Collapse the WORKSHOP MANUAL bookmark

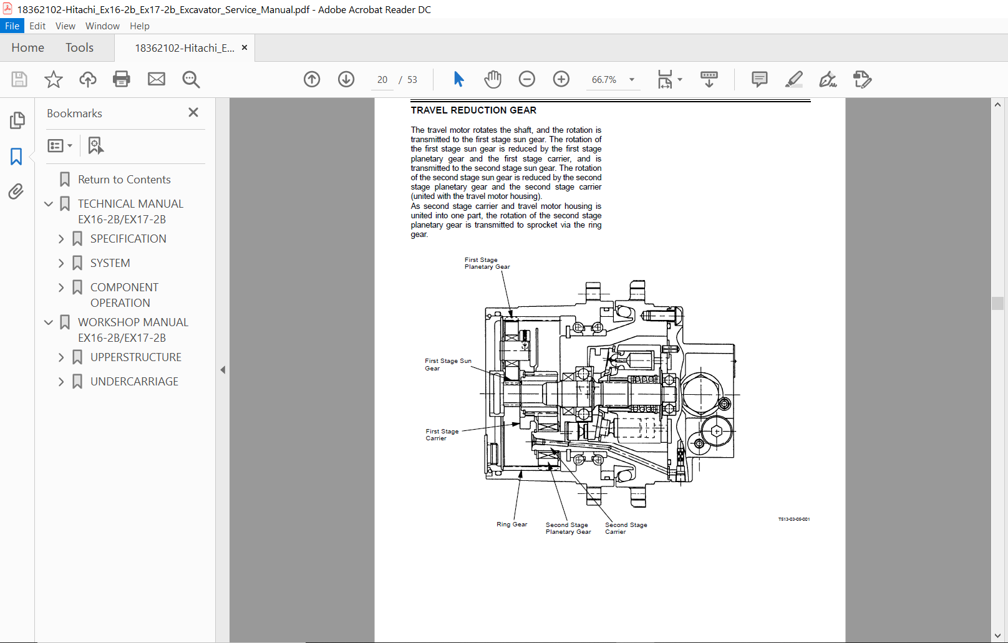point(49,322)
